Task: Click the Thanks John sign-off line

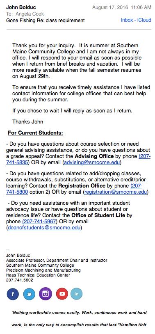Action: pos(28,121)
